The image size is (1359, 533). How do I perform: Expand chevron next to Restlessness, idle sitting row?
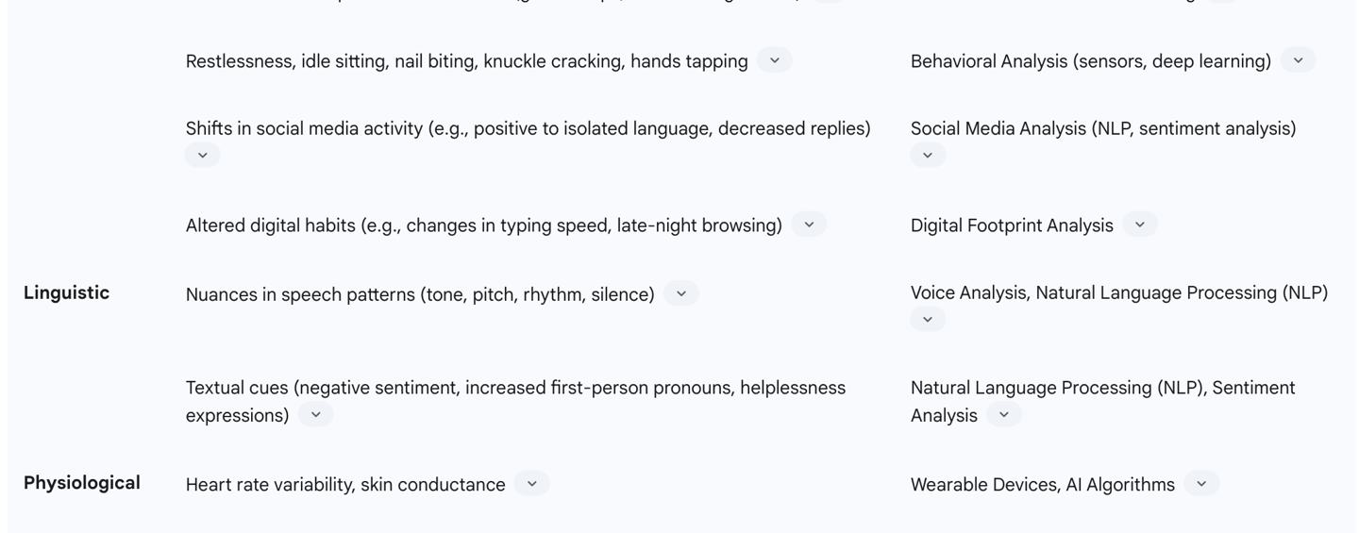pyautogui.click(x=774, y=60)
